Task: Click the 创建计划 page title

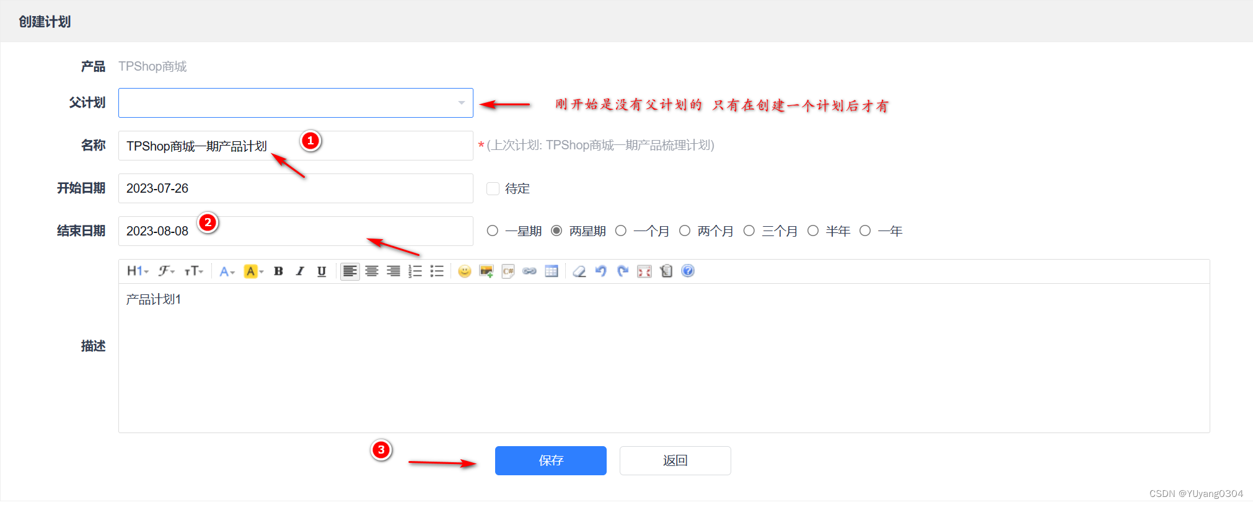Action: (x=45, y=22)
